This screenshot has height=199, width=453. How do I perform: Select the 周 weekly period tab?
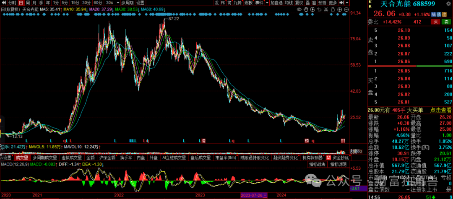[28, 3]
